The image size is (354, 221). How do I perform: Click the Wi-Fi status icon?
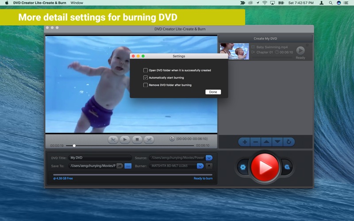(x=265, y=3)
